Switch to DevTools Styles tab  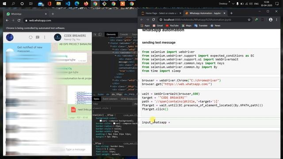(96, 99)
